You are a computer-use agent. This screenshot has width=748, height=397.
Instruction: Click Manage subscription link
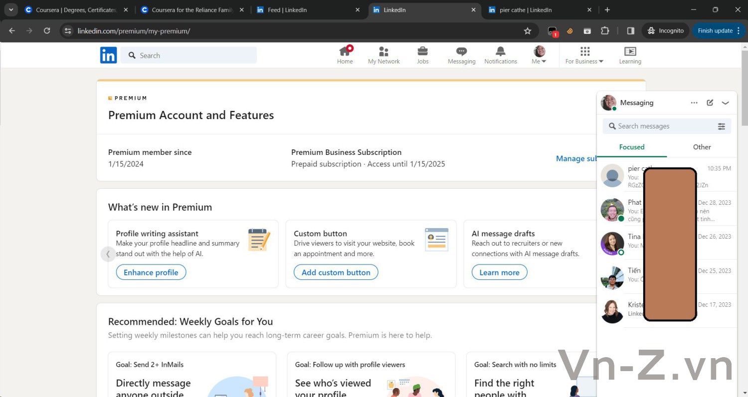pyautogui.click(x=576, y=158)
